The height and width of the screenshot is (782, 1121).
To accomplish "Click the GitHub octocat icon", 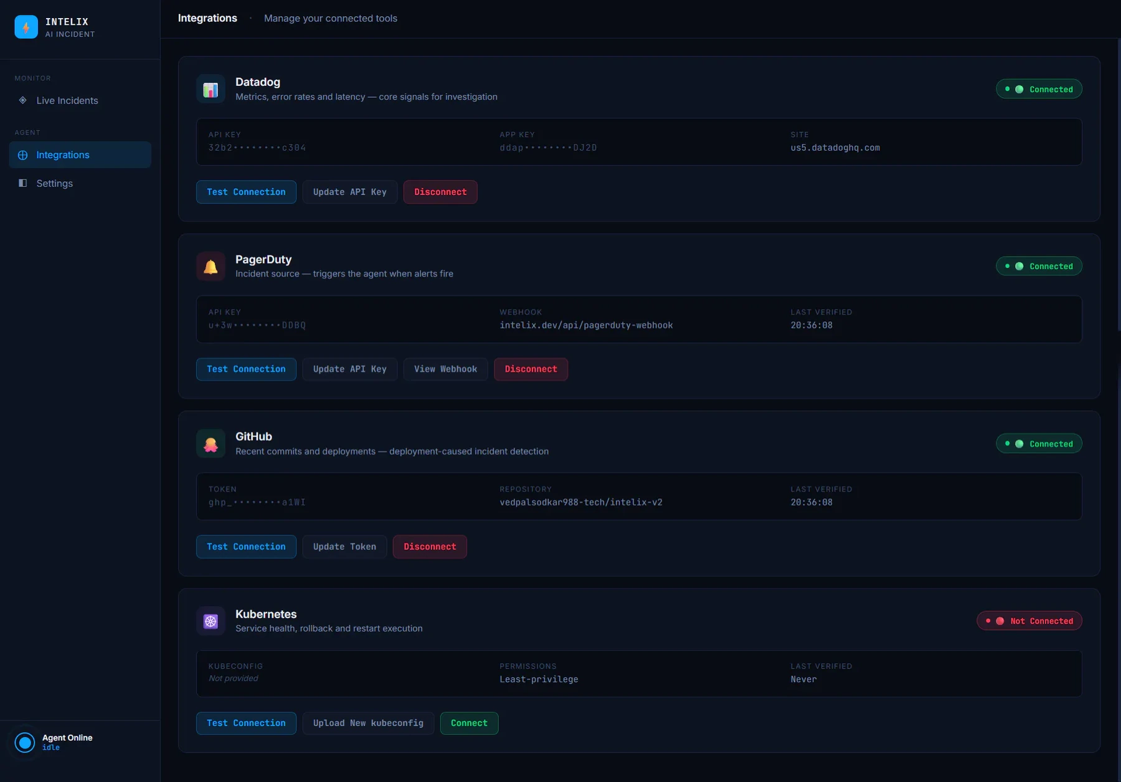I will 210,444.
